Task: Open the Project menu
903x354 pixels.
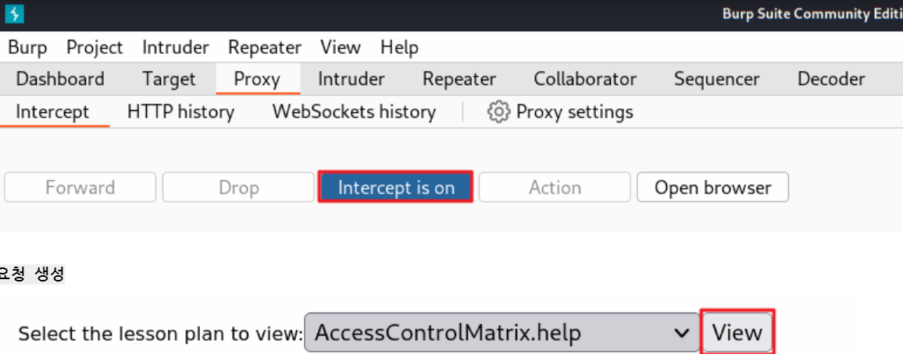Action: point(95,47)
